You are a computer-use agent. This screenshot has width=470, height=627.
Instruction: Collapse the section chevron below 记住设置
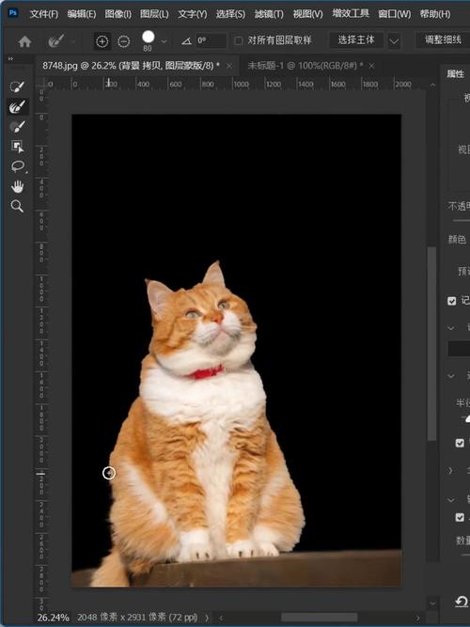tap(451, 328)
